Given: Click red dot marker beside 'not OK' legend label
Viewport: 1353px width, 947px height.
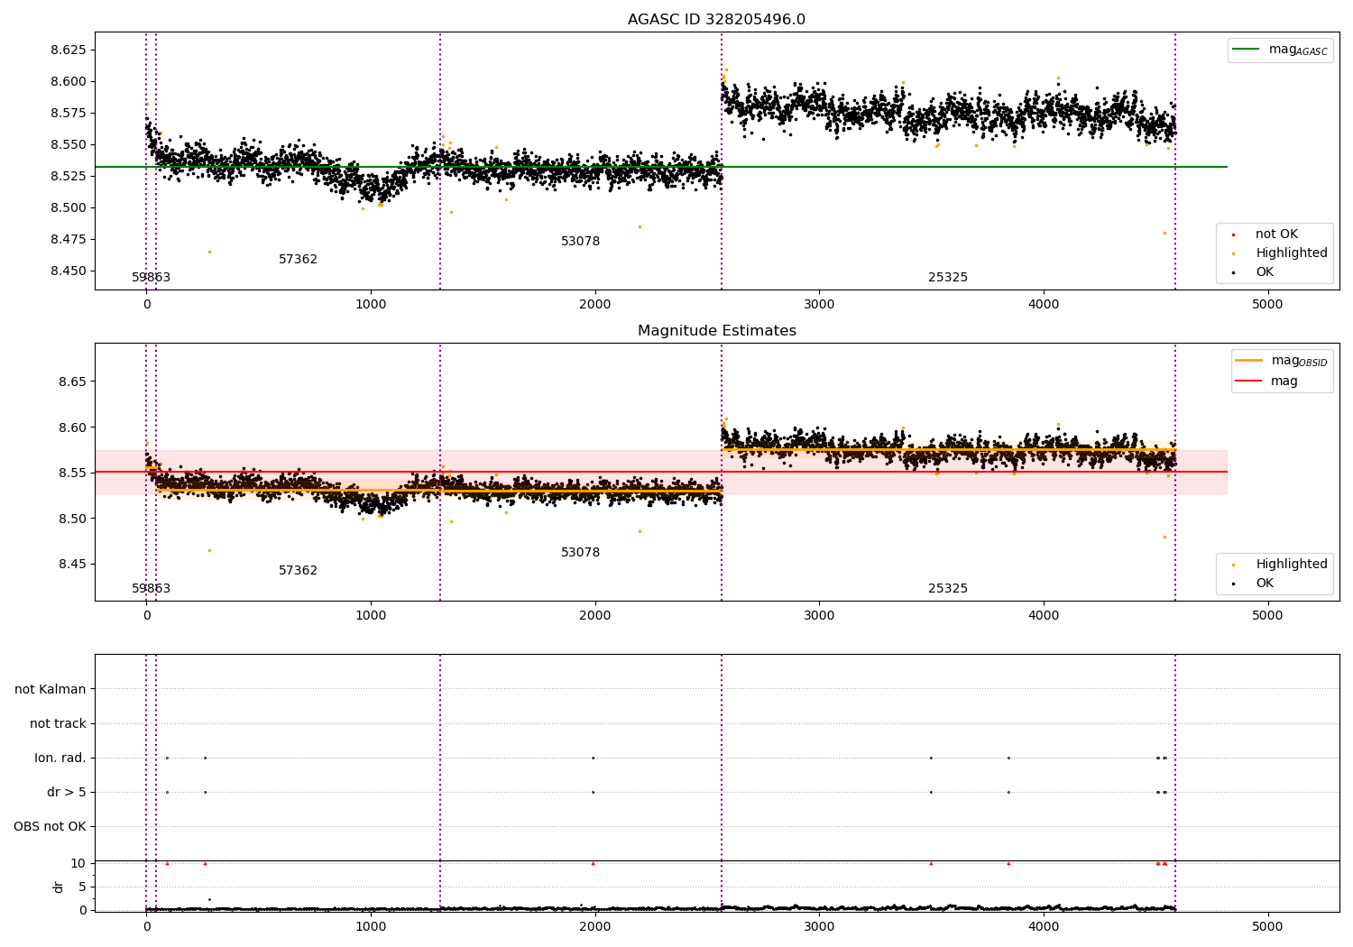Looking at the screenshot, I should click(x=1233, y=235).
